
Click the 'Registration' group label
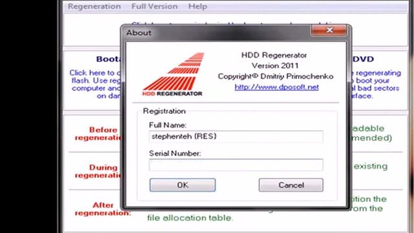[x=164, y=111]
